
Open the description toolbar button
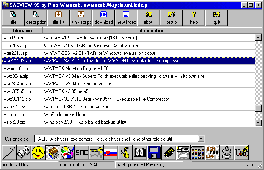tap(36, 18)
